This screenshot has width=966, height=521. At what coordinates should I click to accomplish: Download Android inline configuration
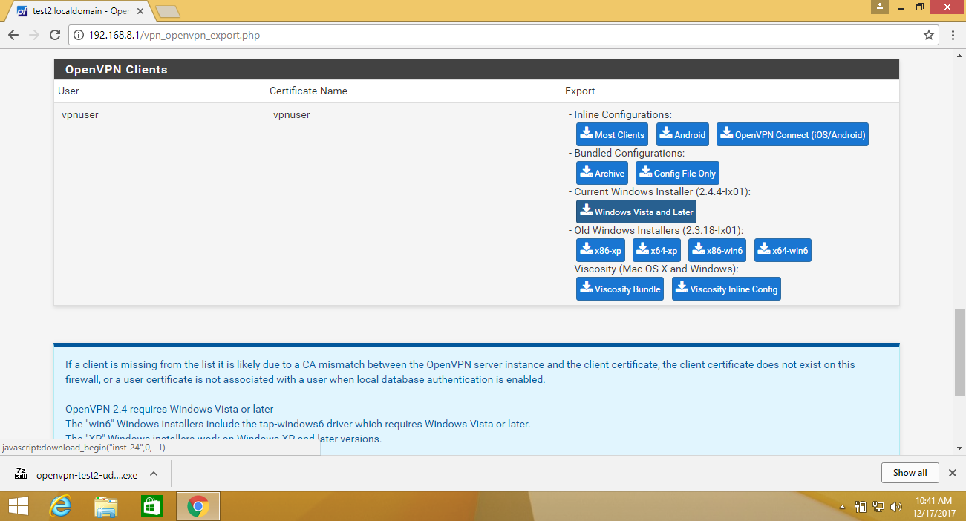coord(682,134)
